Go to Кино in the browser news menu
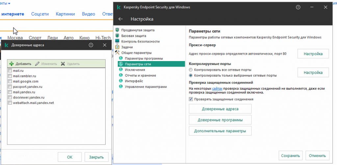The image size is (337, 165). point(84,38)
